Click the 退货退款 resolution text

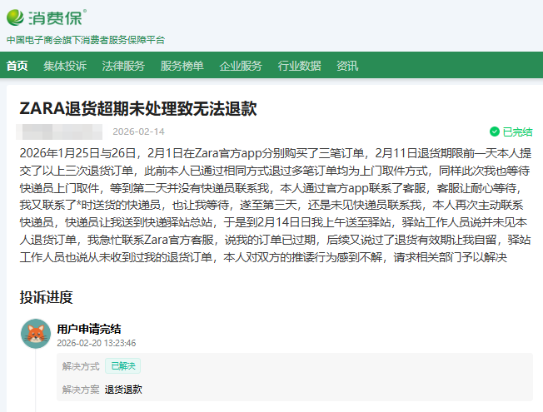[x=123, y=389]
